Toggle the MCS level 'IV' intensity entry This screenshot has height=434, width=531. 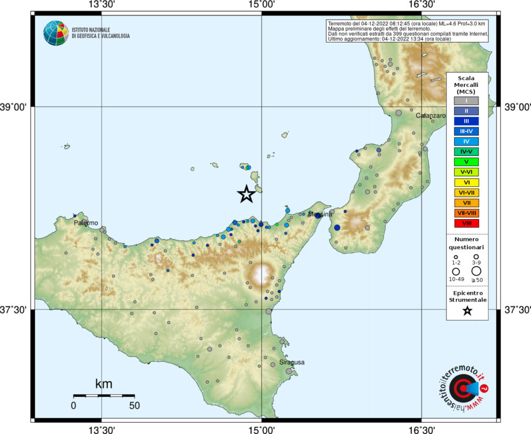467,141
